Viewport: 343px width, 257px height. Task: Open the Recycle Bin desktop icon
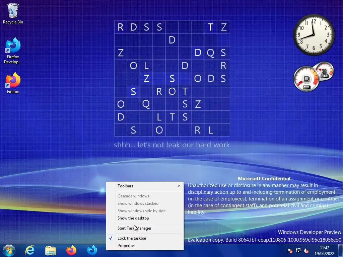[13, 13]
